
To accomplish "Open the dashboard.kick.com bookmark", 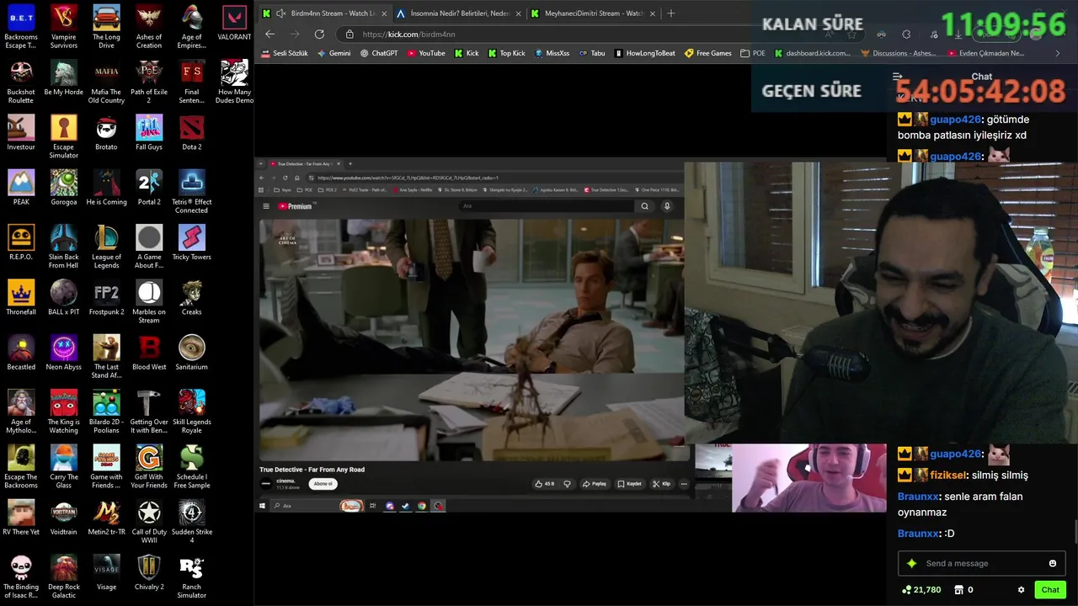I will [812, 53].
